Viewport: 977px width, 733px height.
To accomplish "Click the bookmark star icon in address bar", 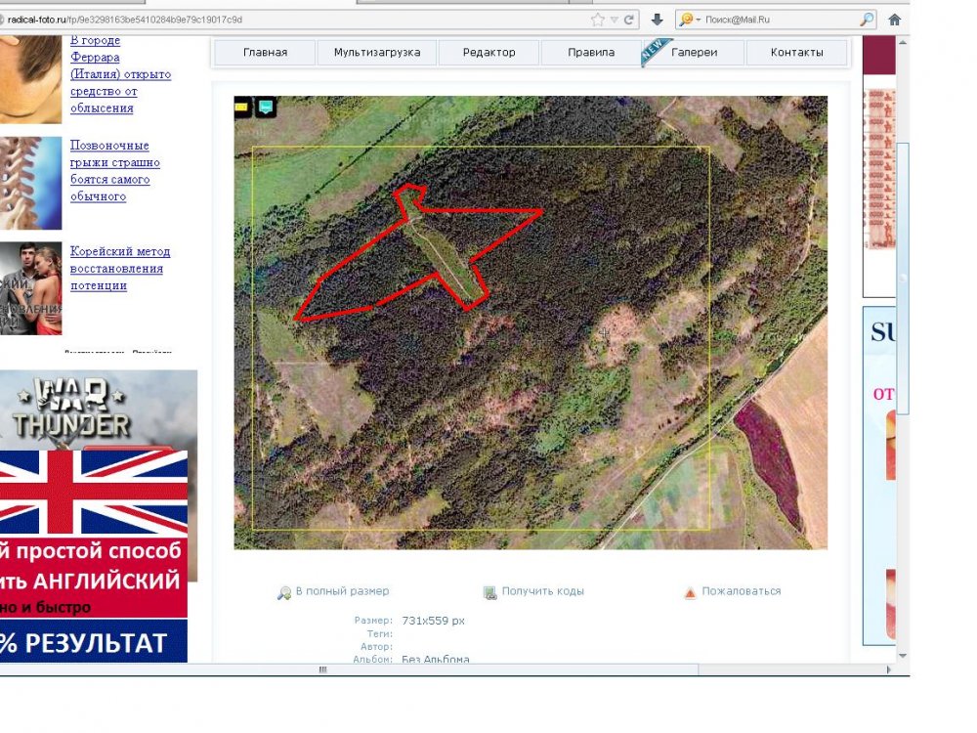I will click(x=598, y=20).
